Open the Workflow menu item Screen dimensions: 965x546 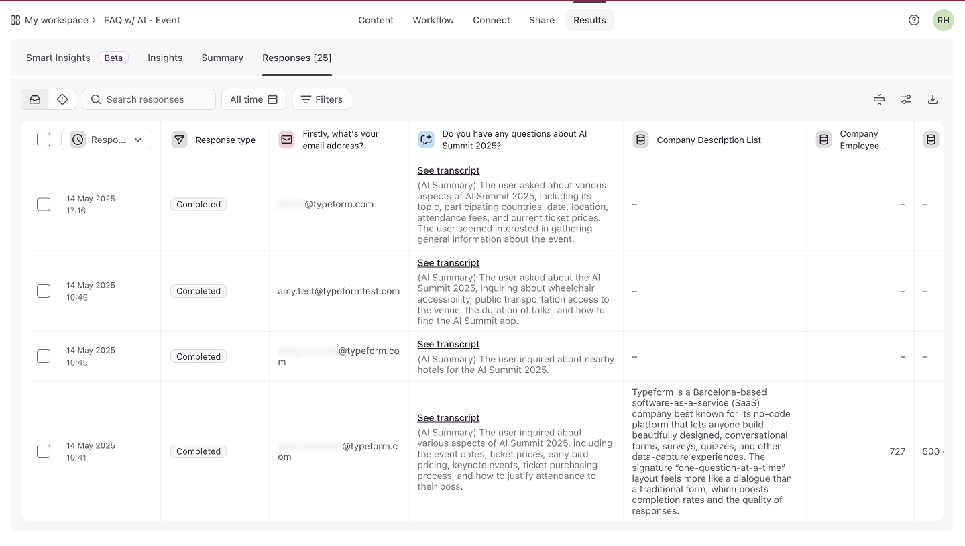pyautogui.click(x=433, y=20)
